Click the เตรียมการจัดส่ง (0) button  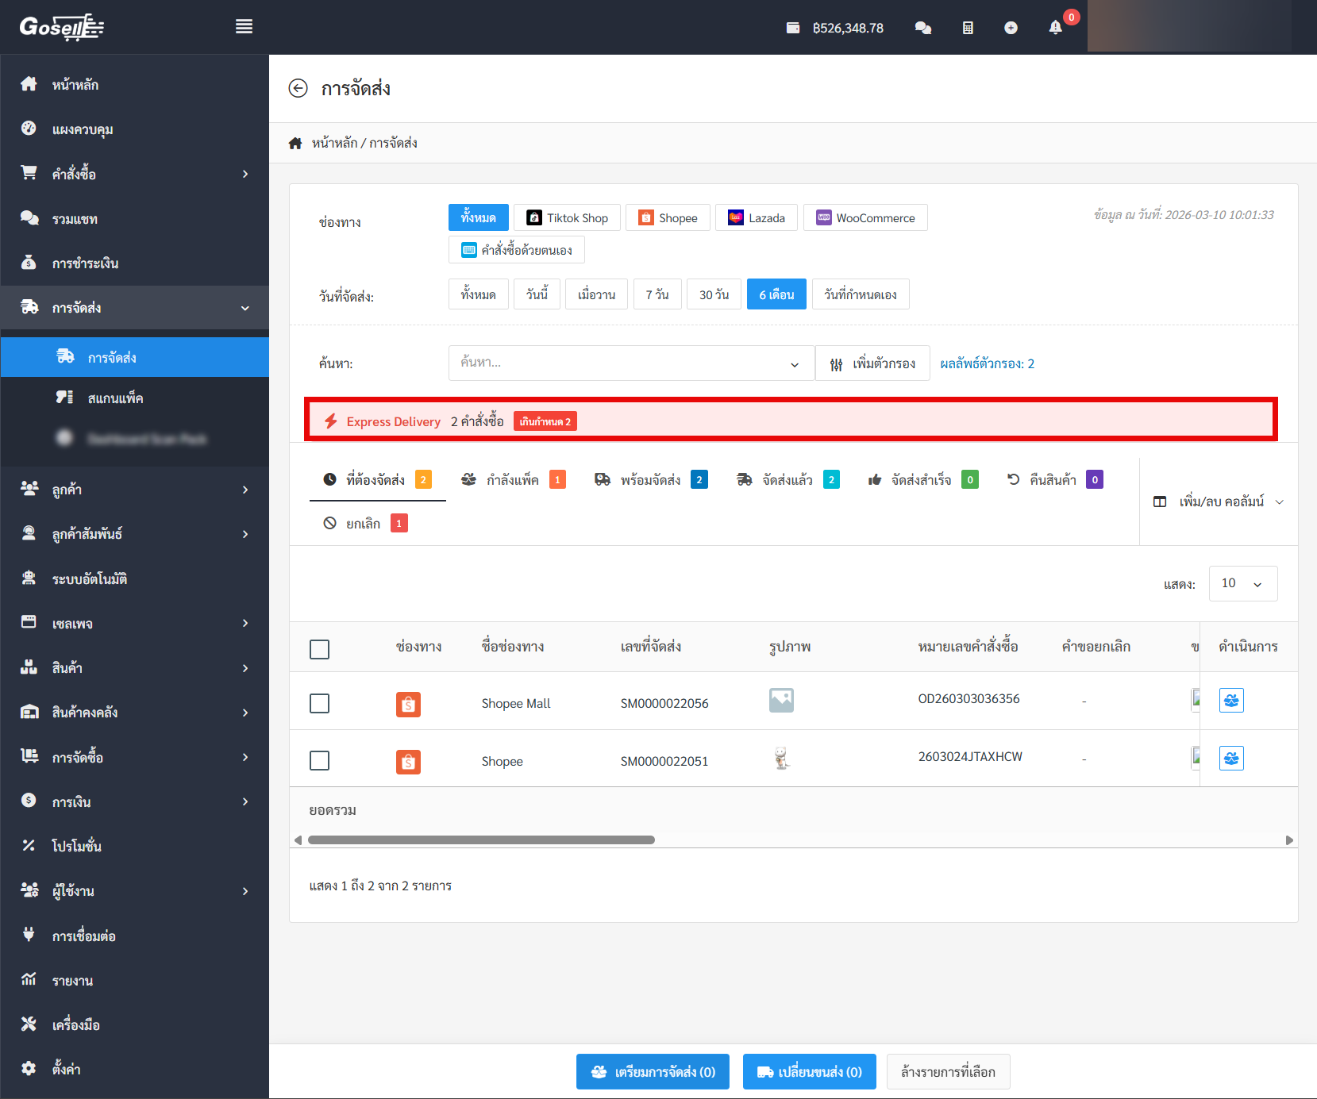click(x=653, y=1072)
